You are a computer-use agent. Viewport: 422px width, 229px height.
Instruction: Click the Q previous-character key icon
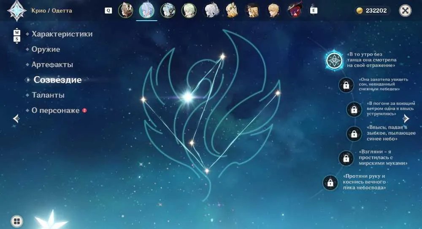(x=108, y=11)
